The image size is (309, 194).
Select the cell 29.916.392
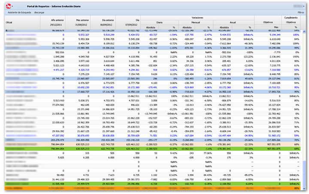[58, 131]
